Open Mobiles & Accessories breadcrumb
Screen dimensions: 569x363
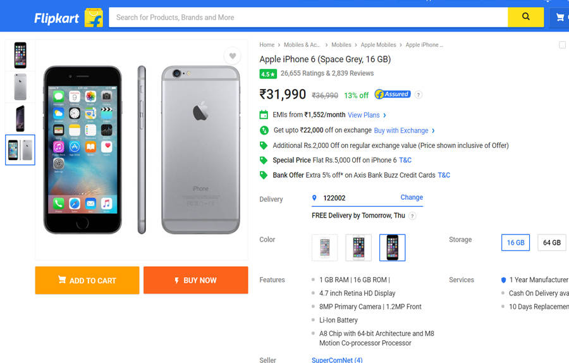(302, 45)
